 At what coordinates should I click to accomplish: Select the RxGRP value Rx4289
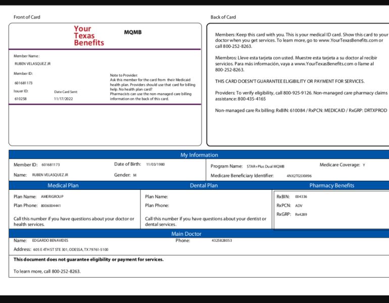click(x=301, y=215)
